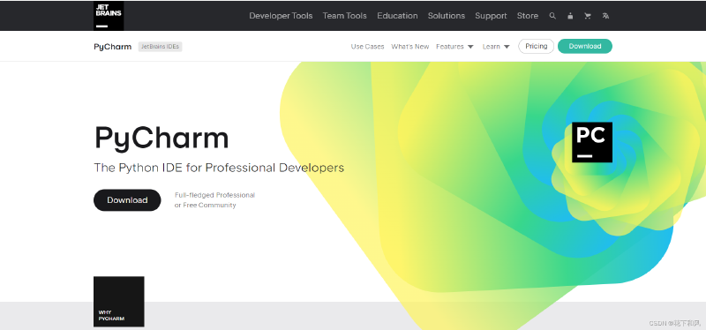706x330 pixels.
Task: Open the Education menu
Action: (397, 16)
